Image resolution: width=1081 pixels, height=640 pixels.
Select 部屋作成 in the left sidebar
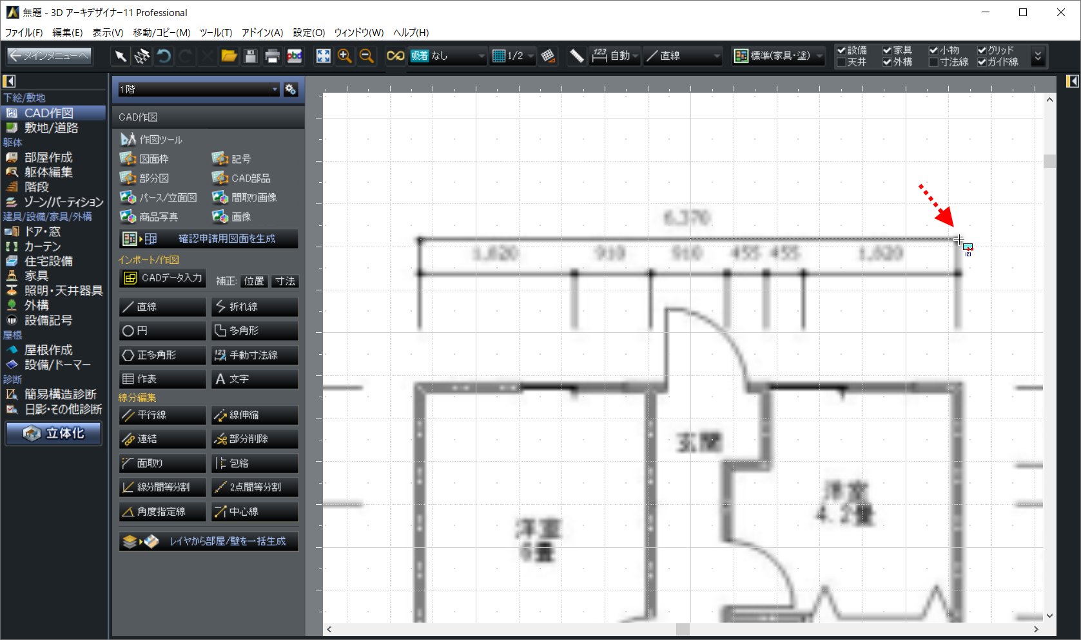click(48, 157)
